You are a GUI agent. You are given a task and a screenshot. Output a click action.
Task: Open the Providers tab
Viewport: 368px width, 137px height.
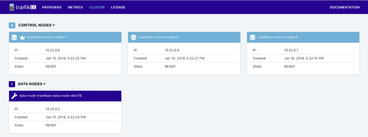tap(52, 7)
